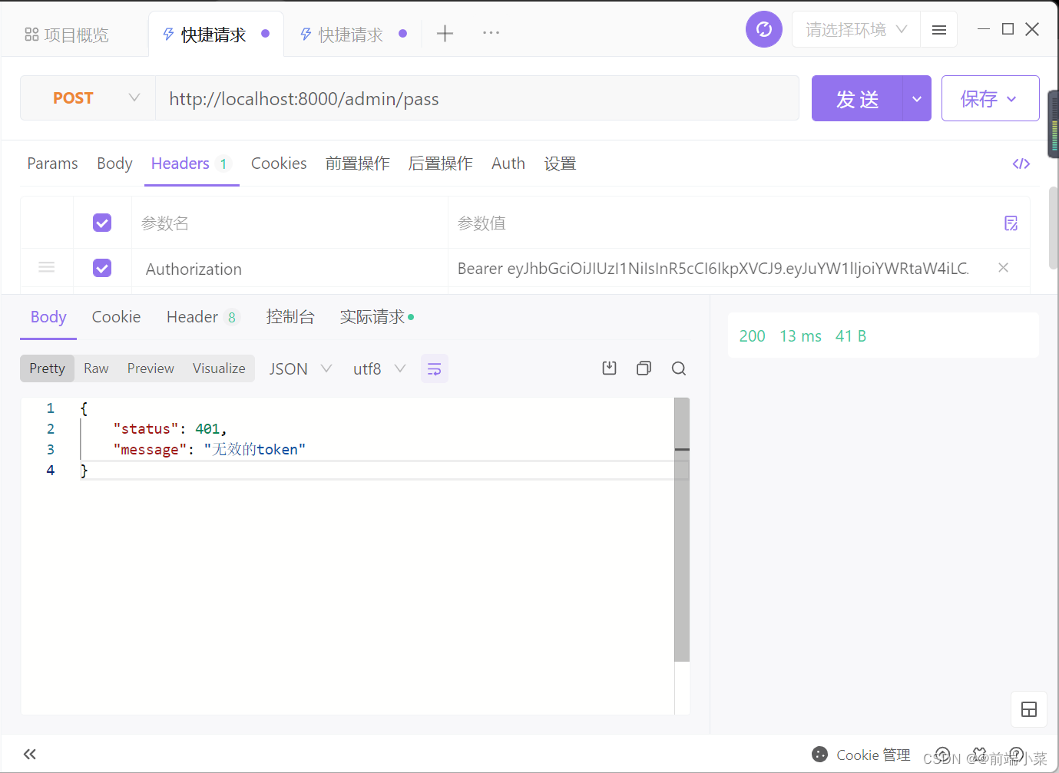The height and width of the screenshot is (773, 1059).
Task: Open the sync/refresh icon in the title bar
Action: coord(763,28)
